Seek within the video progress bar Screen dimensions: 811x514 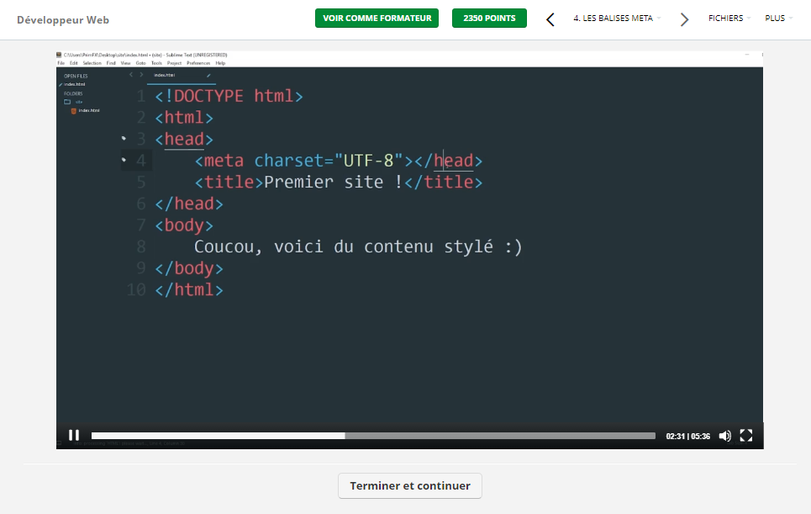pyautogui.click(x=373, y=436)
